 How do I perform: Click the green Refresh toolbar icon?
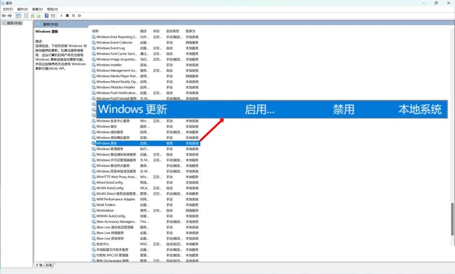tap(32, 15)
